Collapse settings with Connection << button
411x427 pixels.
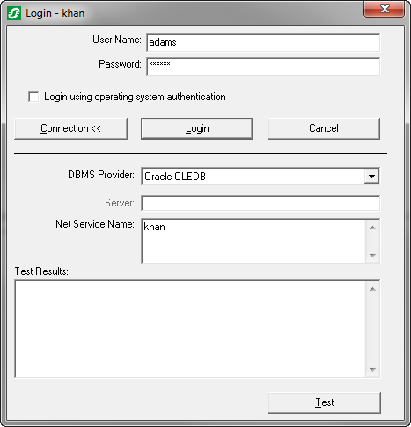(70, 128)
